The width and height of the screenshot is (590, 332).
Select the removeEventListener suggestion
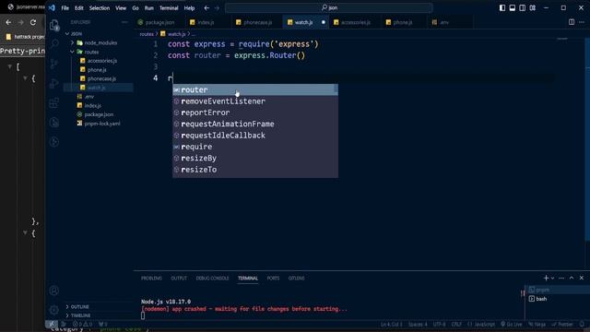255,101
